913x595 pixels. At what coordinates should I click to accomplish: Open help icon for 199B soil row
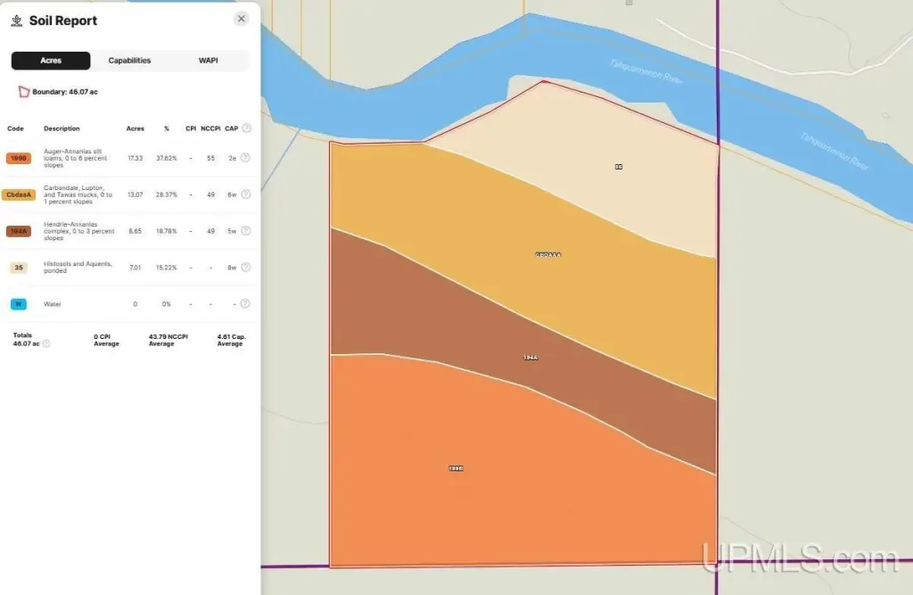point(245,158)
